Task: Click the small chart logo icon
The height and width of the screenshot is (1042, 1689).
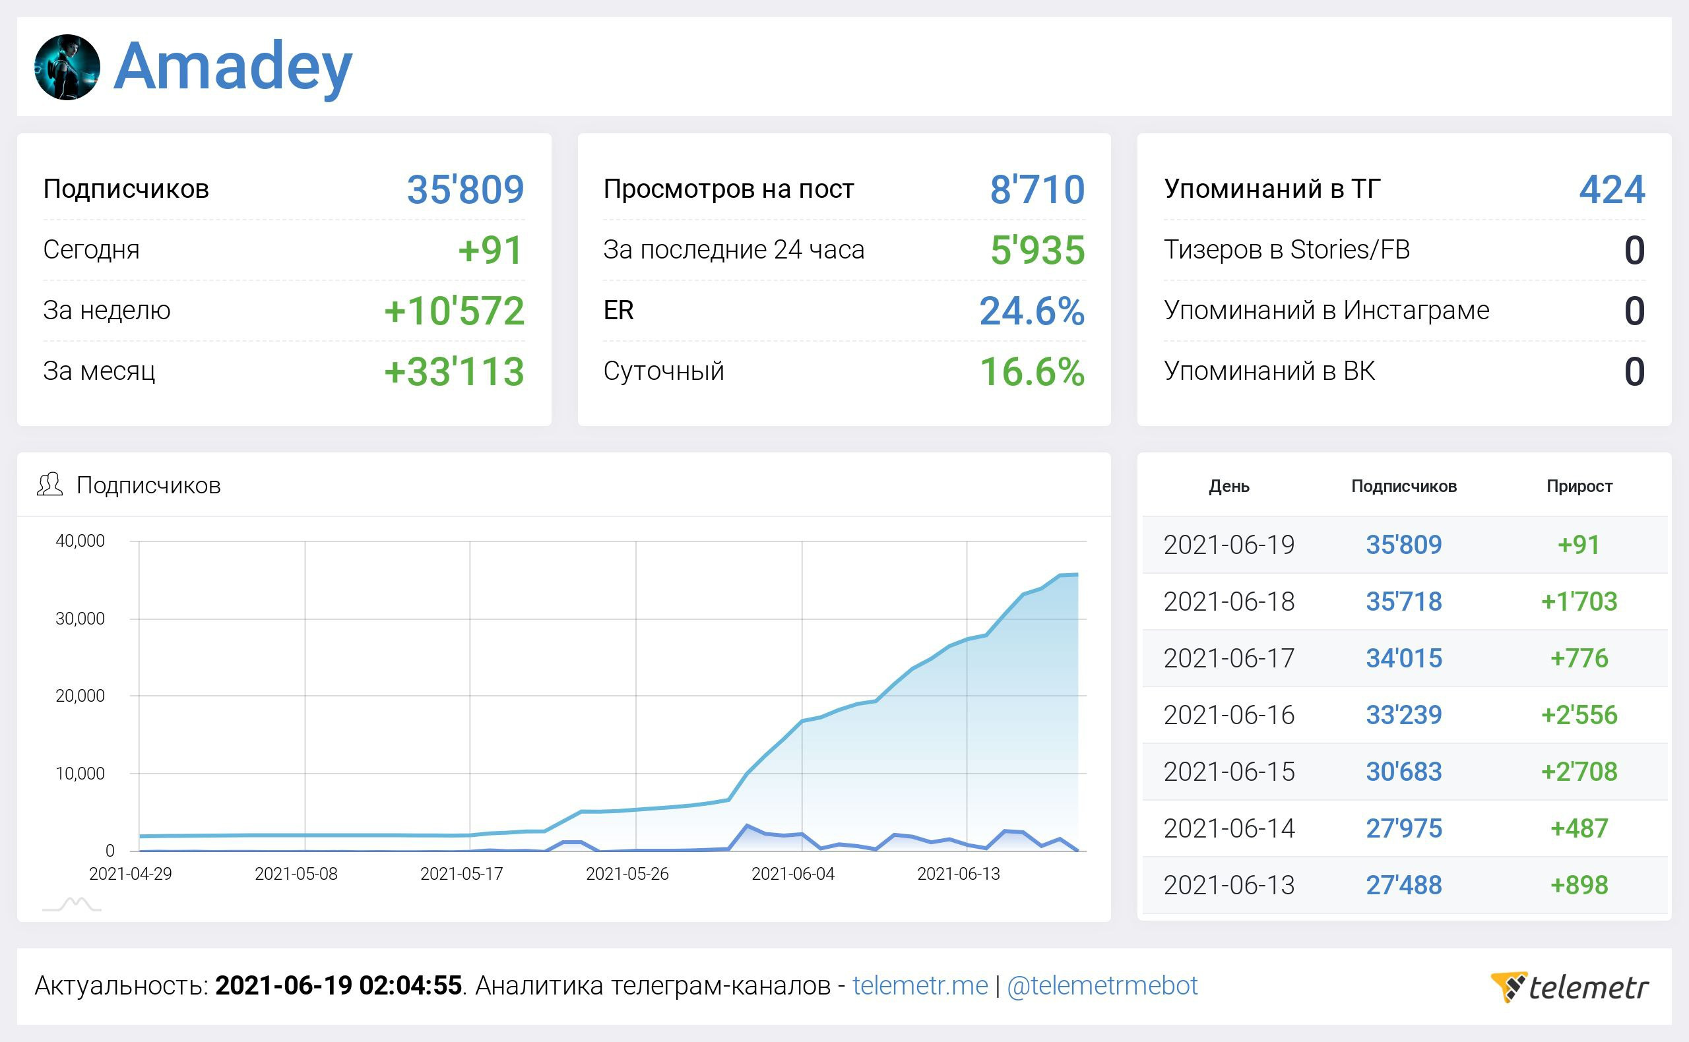Action: coord(72,904)
